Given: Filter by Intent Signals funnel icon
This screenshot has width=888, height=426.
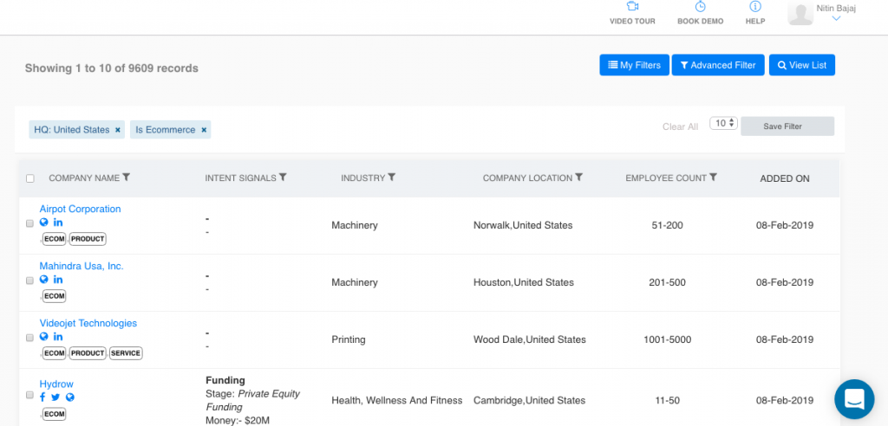Looking at the screenshot, I should point(283,177).
